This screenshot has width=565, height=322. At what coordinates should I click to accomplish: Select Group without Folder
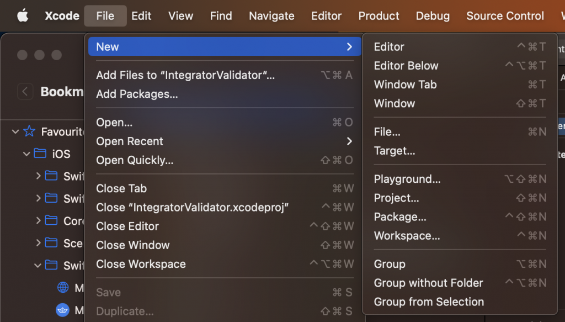pos(460,283)
